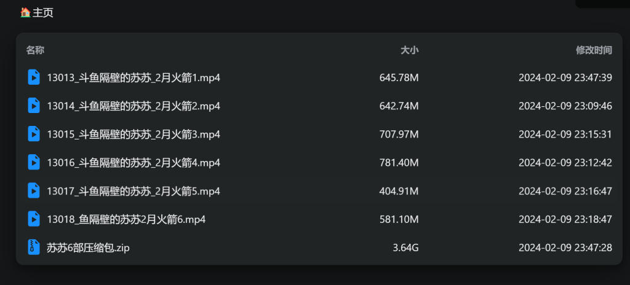Viewport: 630px width, 285px height.
Task: Sort files by 名称 column header
Action: [x=35, y=50]
